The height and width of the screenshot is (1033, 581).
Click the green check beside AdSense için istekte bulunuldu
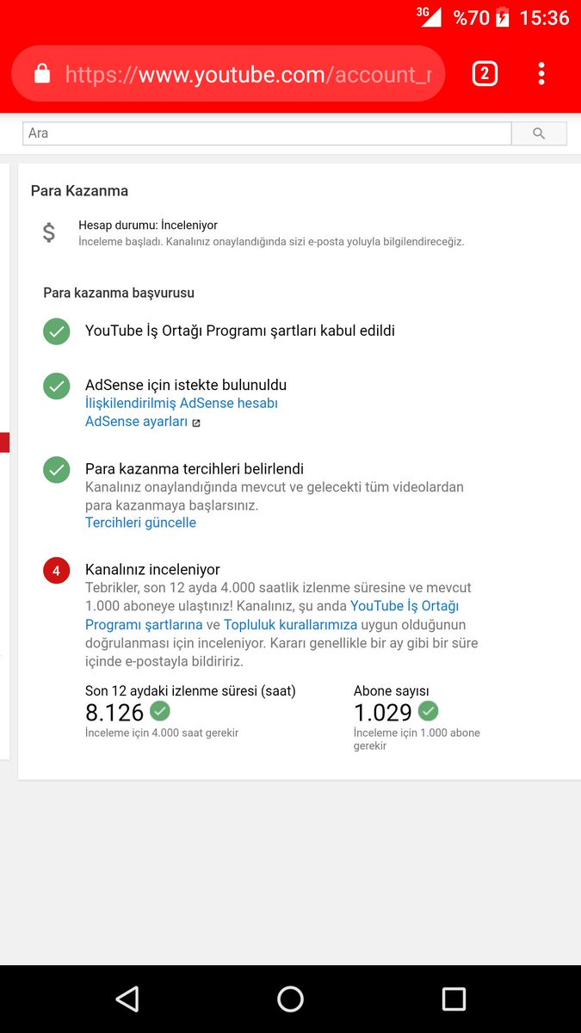(57, 386)
